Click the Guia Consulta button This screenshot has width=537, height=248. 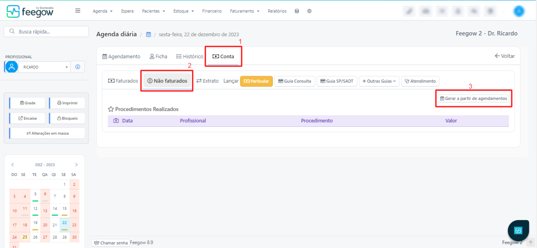295,81
